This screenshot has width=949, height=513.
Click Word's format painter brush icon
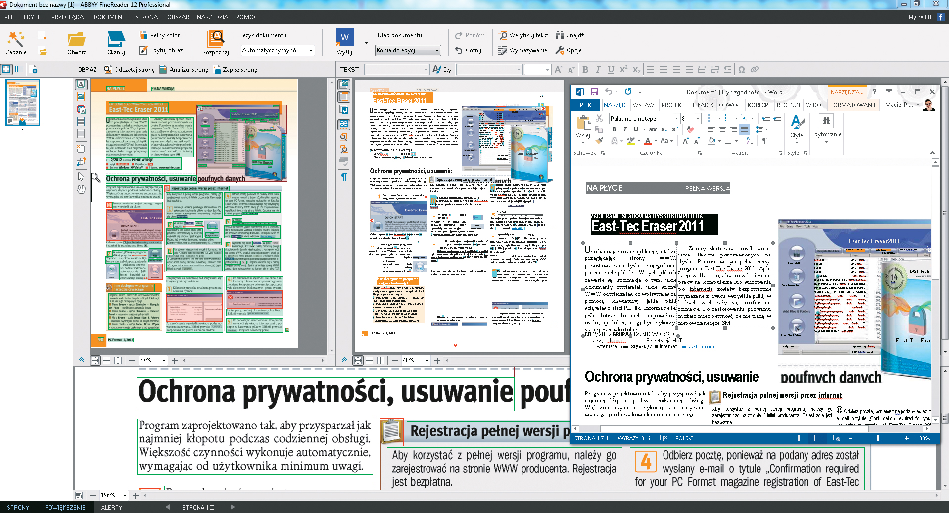click(x=599, y=141)
